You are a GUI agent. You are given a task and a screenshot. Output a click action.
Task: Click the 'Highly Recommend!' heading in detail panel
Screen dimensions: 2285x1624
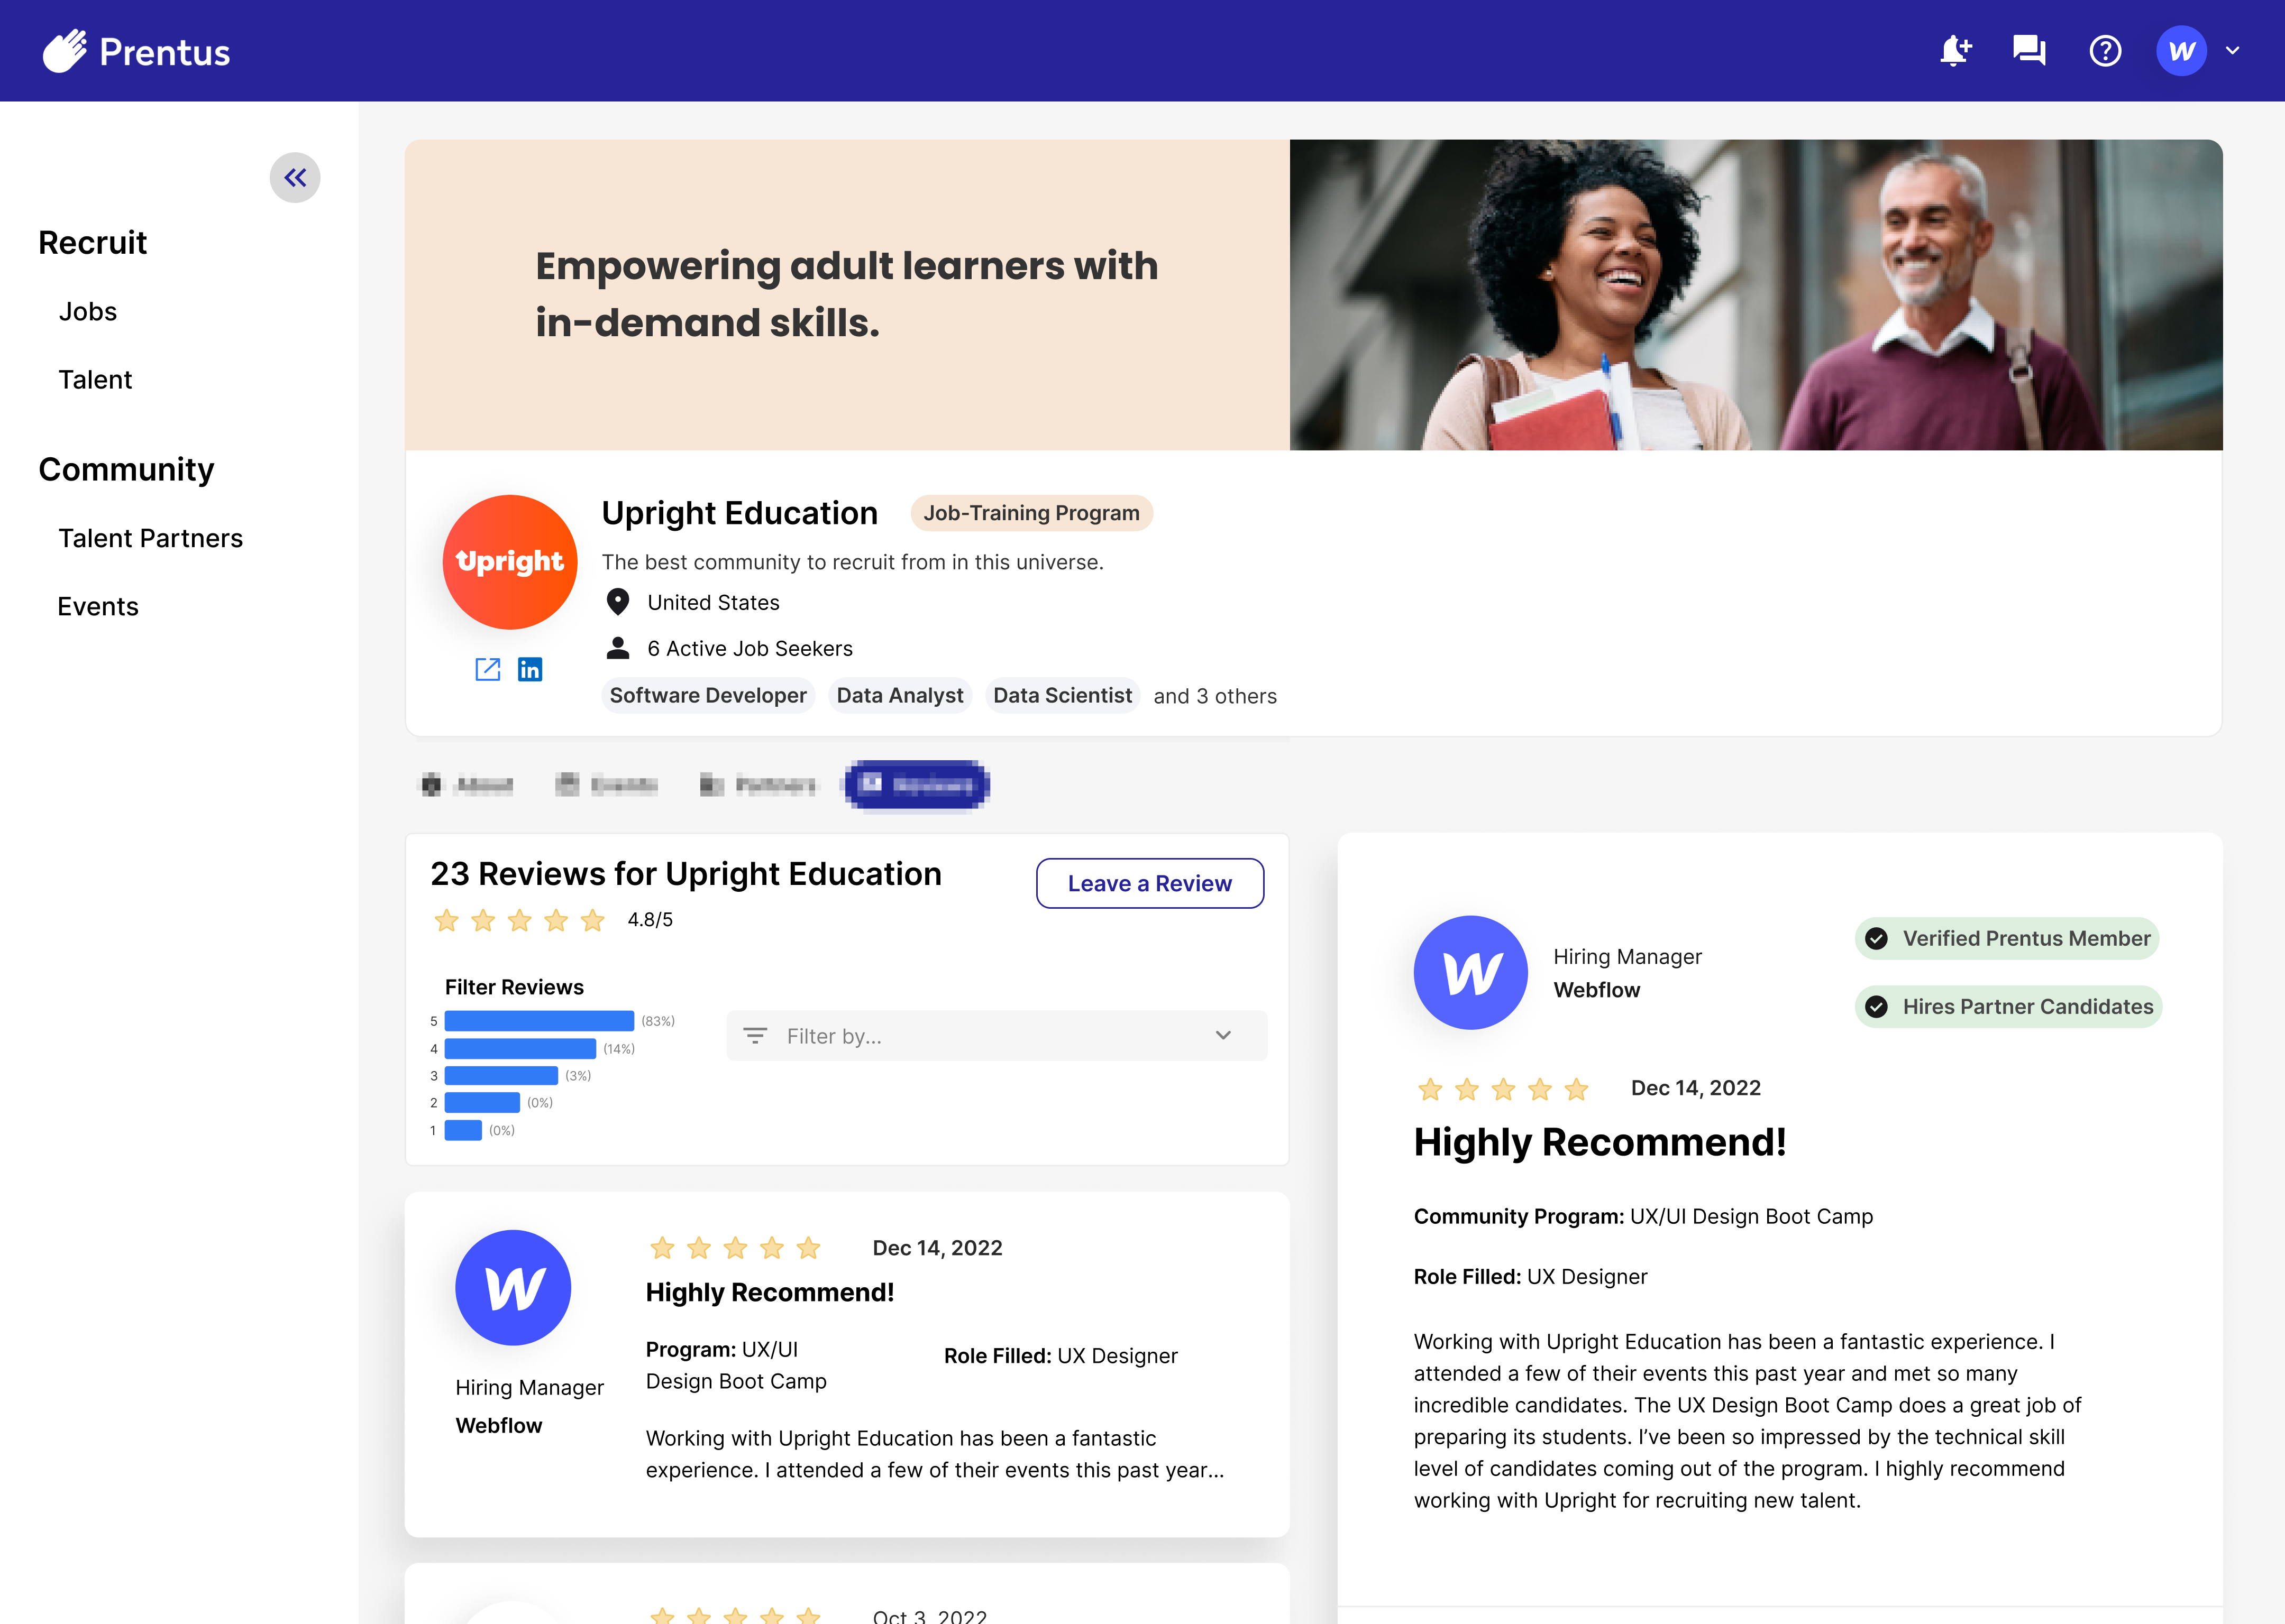1600,1143
